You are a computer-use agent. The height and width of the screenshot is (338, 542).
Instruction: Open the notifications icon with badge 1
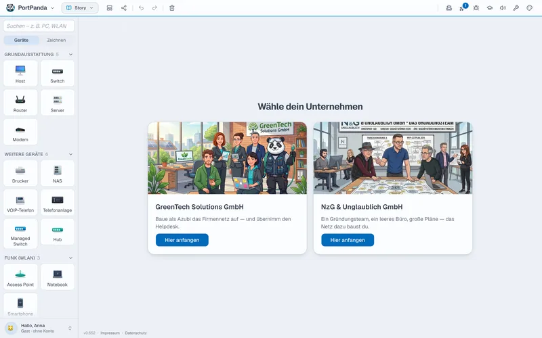point(463,7)
